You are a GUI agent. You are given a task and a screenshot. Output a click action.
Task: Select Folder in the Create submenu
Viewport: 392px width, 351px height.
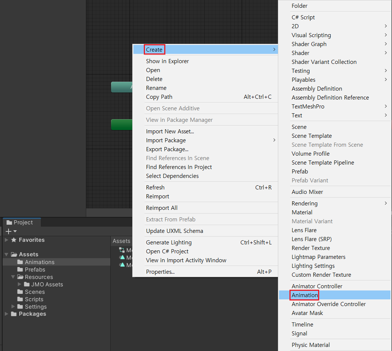[x=334, y=6]
